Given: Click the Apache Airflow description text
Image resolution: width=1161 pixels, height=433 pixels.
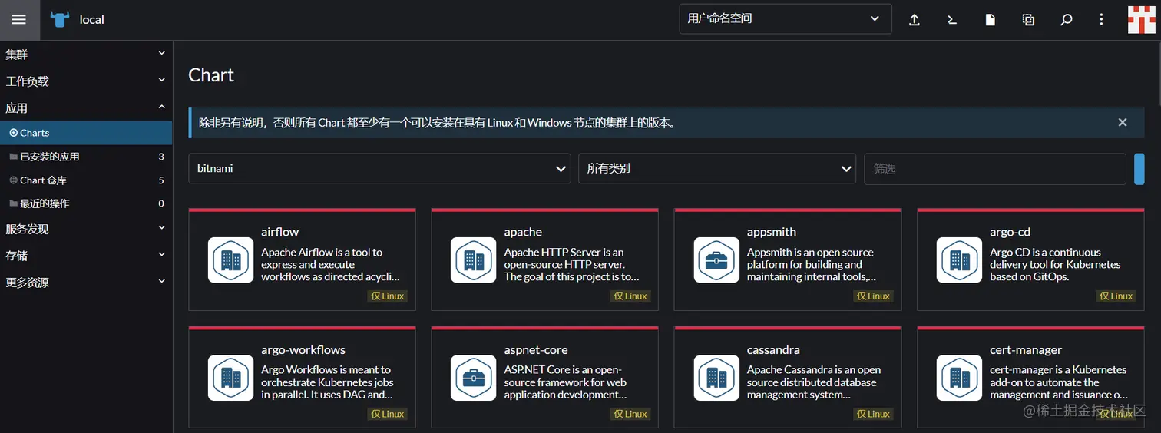Looking at the screenshot, I should pyautogui.click(x=330, y=264).
